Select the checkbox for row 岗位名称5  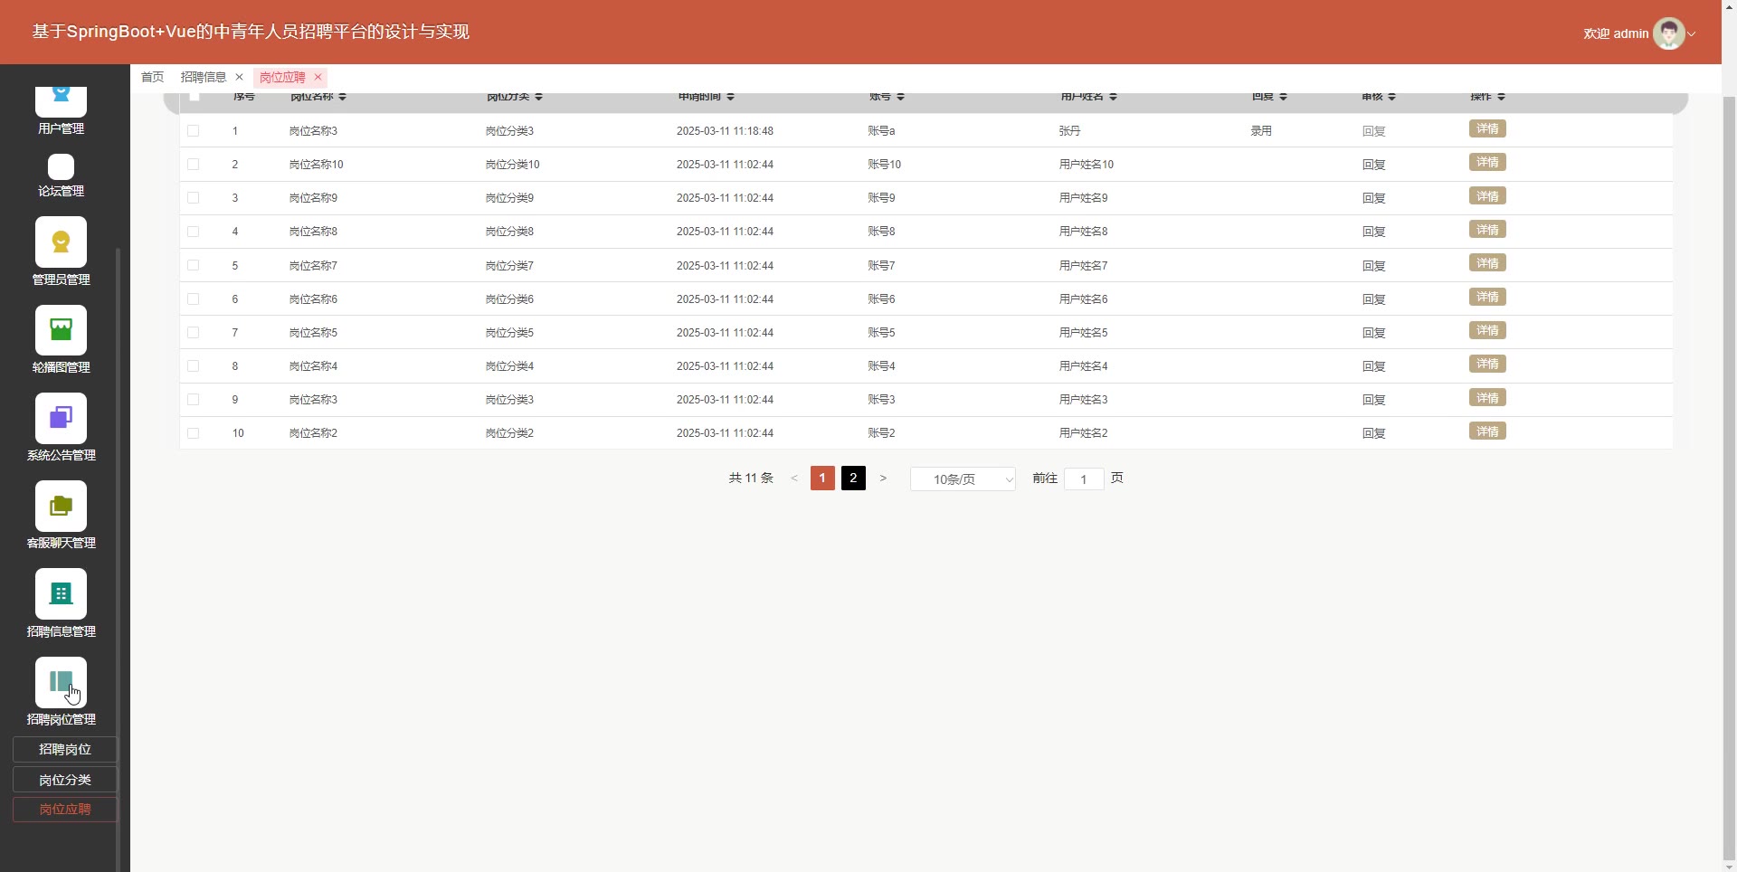click(193, 333)
